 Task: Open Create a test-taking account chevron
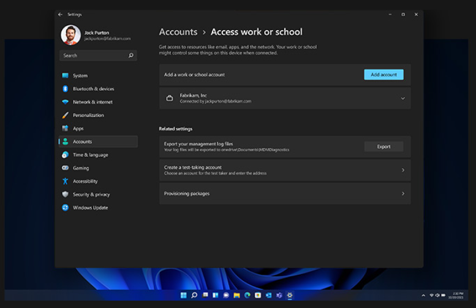coord(402,170)
